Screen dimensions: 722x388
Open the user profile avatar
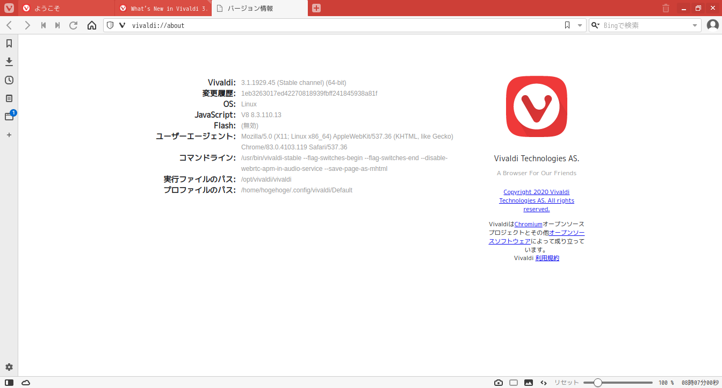[x=713, y=25]
